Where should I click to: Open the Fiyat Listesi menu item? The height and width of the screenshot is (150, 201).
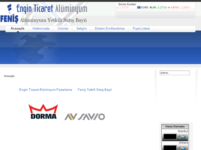coord(141,28)
